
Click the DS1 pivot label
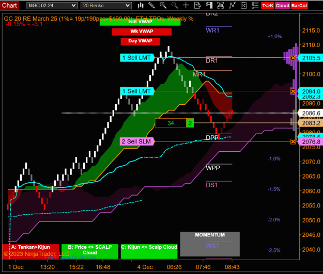coord(211,185)
